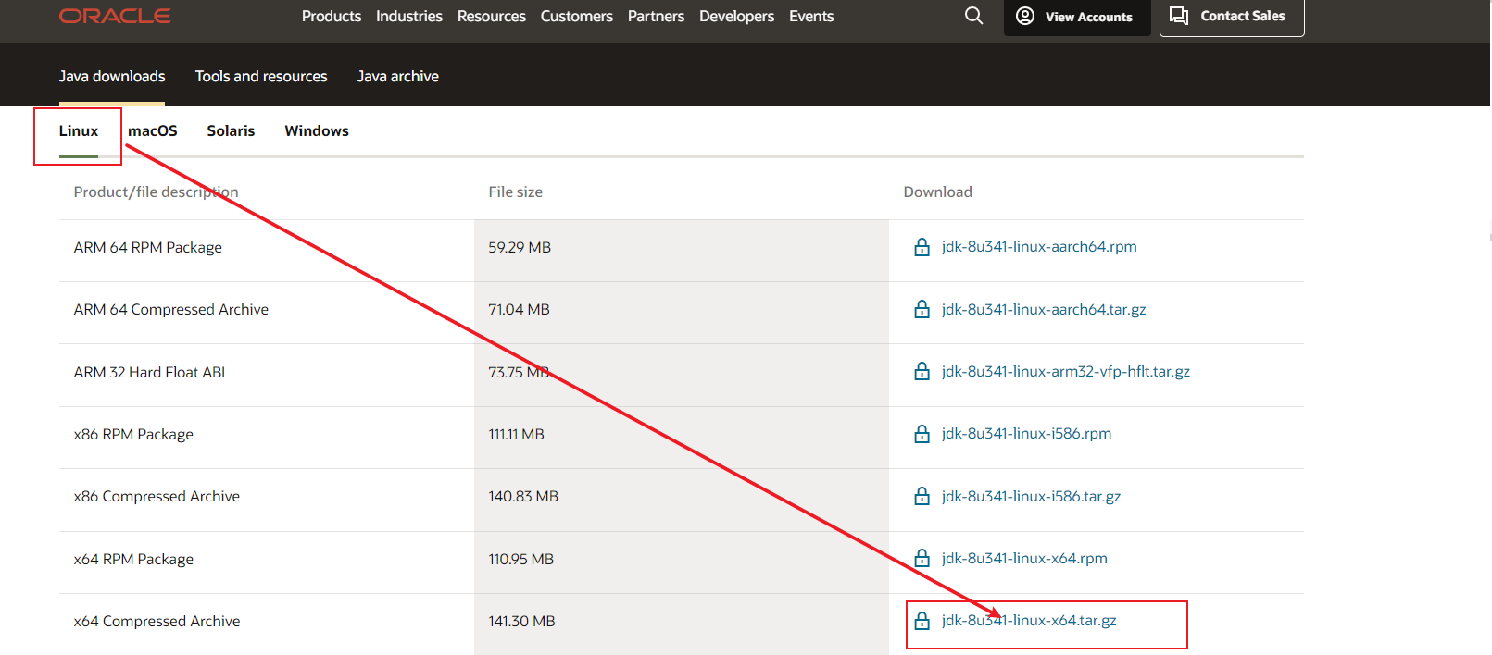Click the '111.11 MB' file size
The height and width of the screenshot is (655, 1492).
pyautogui.click(x=517, y=434)
